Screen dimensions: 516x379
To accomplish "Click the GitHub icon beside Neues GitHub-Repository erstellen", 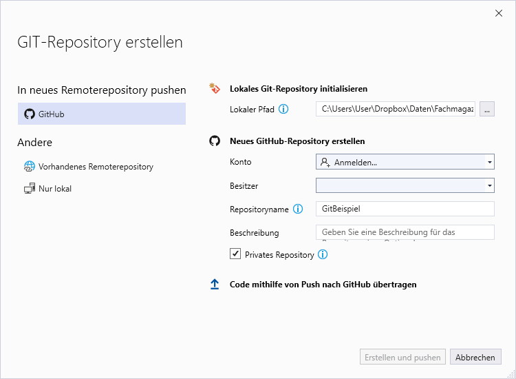I will click(215, 141).
